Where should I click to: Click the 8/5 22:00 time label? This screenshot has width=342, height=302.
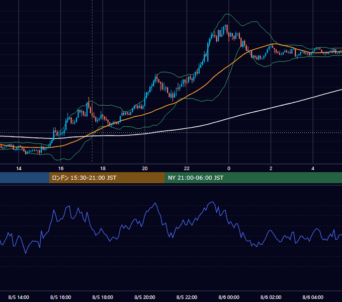[x=187, y=297]
